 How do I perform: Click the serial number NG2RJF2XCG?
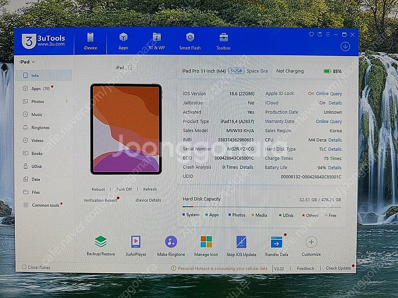(240, 149)
